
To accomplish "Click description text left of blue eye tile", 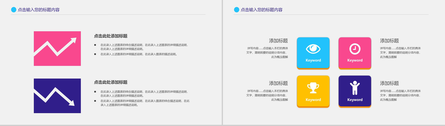I will click(267, 52).
